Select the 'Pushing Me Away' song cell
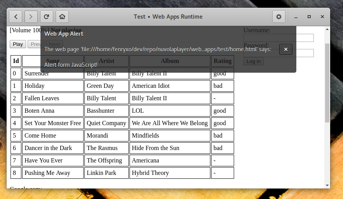Image resolution: width=343 pixels, height=199 pixels. pyautogui.click(x=53, y=173)
